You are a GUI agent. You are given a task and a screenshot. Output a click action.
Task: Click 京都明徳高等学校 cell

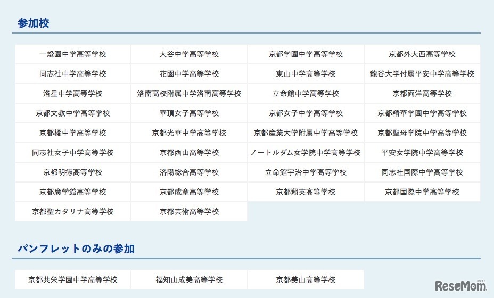click(x=73, y=172)
